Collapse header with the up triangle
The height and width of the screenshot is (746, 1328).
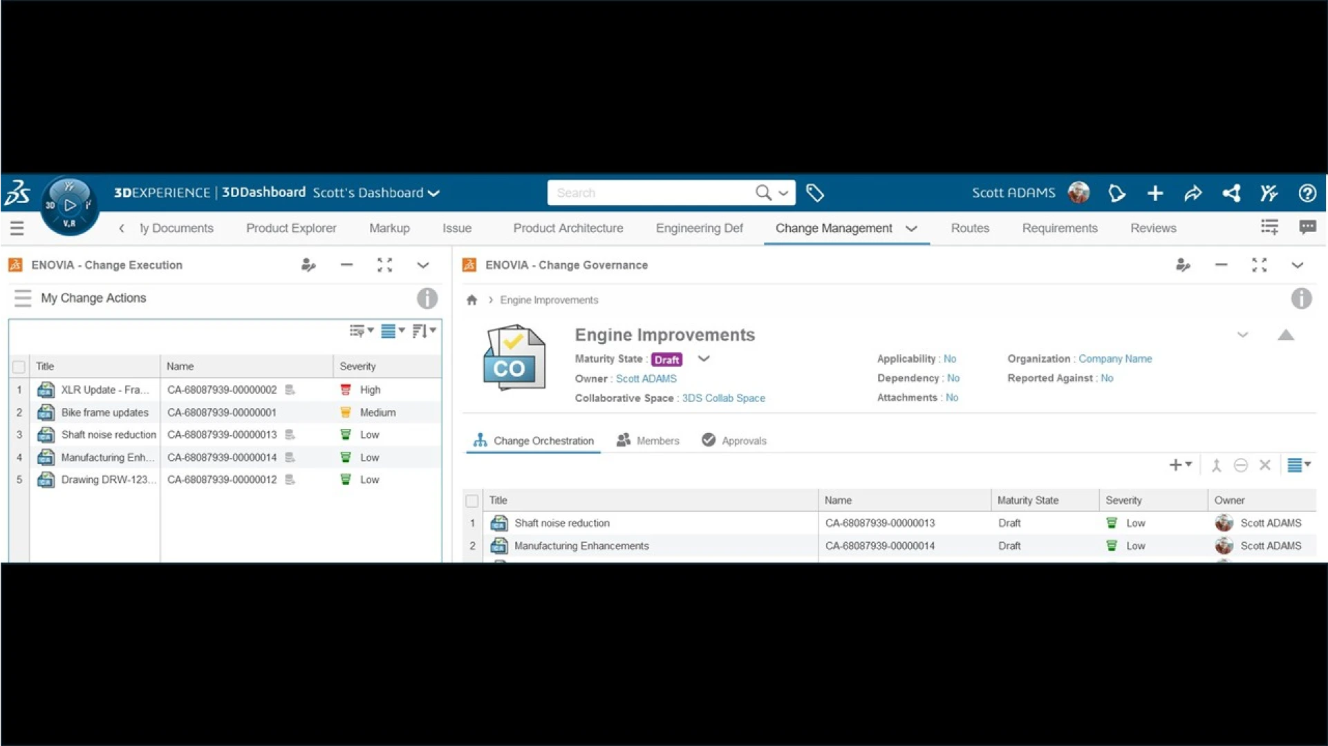pyautogui.click(x=1285, y=335)
